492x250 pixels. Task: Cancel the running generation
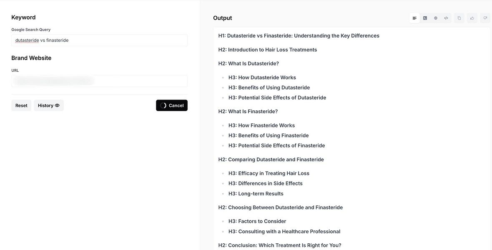pos(172,105)
